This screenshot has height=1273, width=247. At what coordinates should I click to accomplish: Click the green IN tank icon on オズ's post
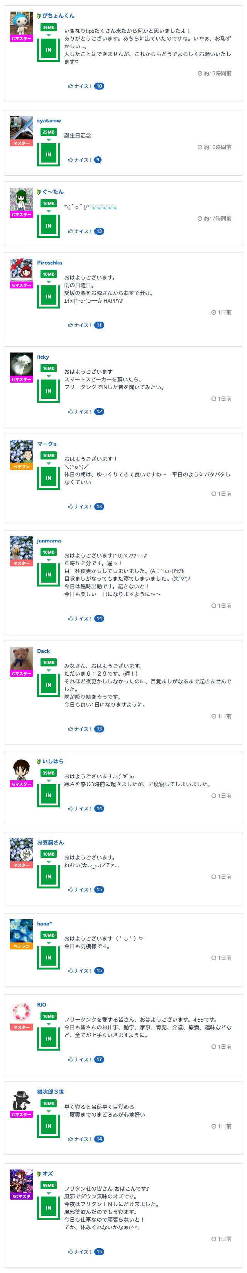point(48,1207)
